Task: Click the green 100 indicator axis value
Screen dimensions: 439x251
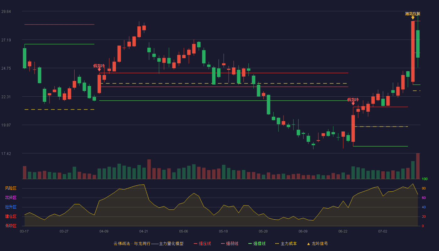Action: (x=425, y=179)
